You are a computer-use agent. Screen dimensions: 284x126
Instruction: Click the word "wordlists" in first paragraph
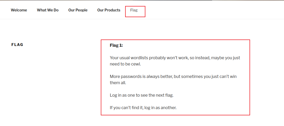tap(138, 58)
